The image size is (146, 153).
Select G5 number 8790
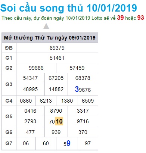coord(56,111)
